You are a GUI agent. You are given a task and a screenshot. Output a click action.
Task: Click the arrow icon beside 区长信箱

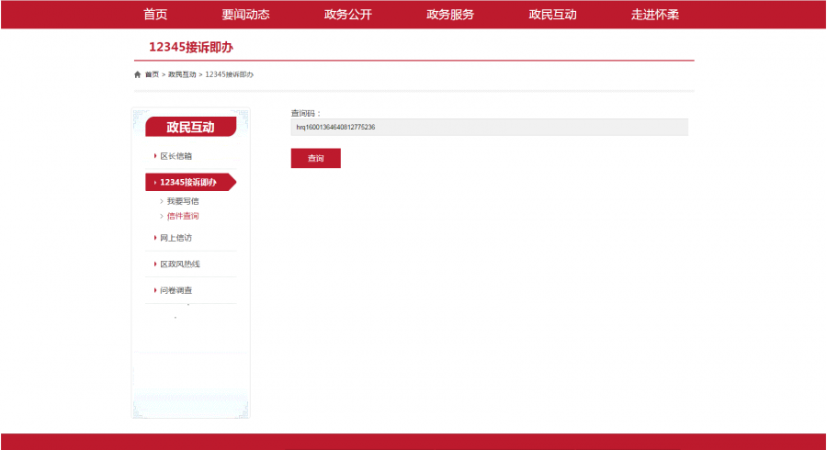point(155,156)
